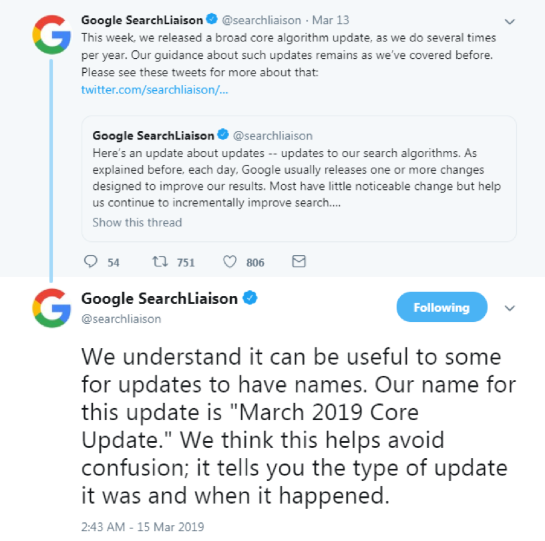Click the retweet arrows icon
Viewport: 545px width, 541px height.
click(160, 262)
